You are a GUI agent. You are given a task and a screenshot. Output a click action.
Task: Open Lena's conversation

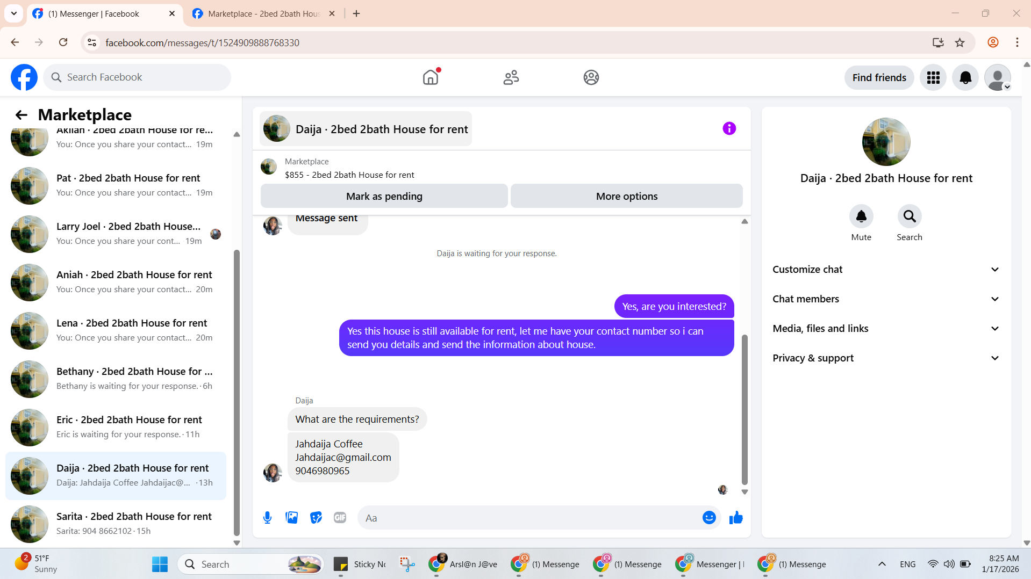pos(116,330)
